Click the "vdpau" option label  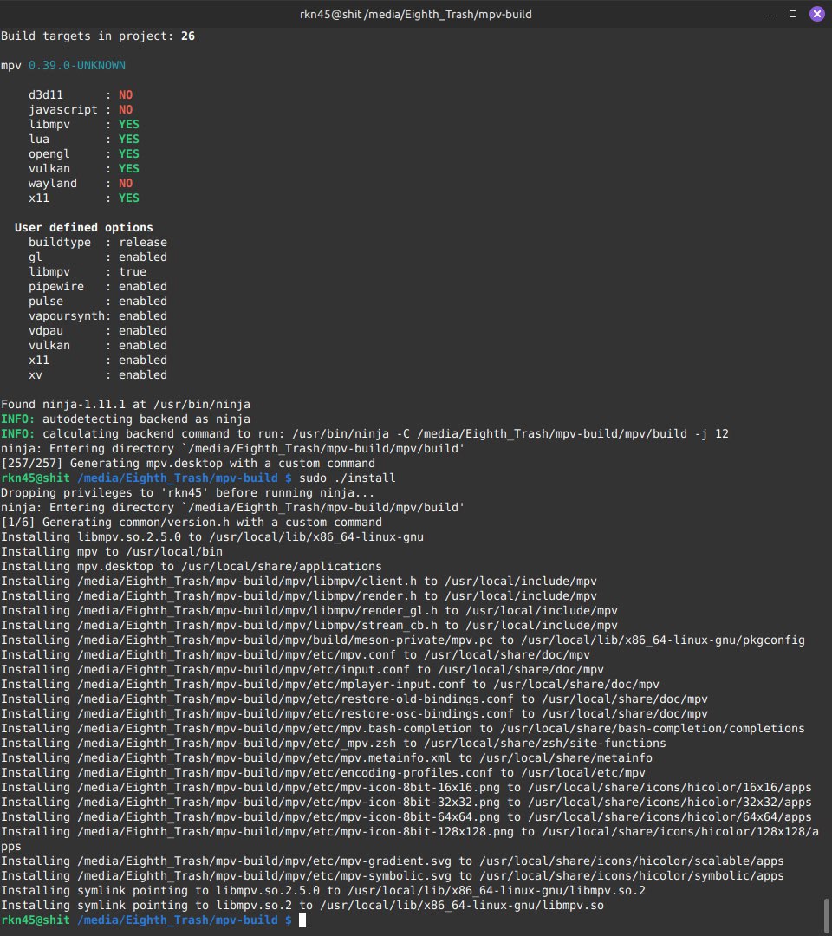(46, 331)
